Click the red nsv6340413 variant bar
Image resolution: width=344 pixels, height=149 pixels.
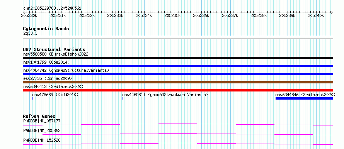[178, 90]
